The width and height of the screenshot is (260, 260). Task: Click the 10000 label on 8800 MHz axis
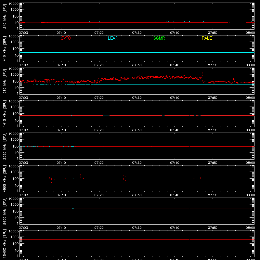[x=14, y=199]
